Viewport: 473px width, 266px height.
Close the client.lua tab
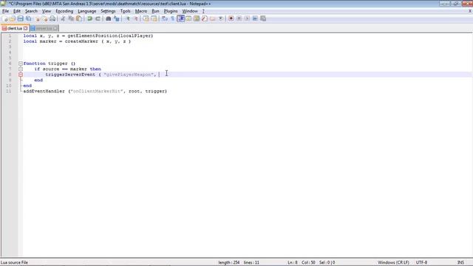pyautogui.click(x=26, y=28)
